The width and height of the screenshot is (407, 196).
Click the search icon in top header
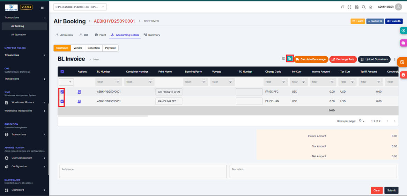click(x=364, y=7)
